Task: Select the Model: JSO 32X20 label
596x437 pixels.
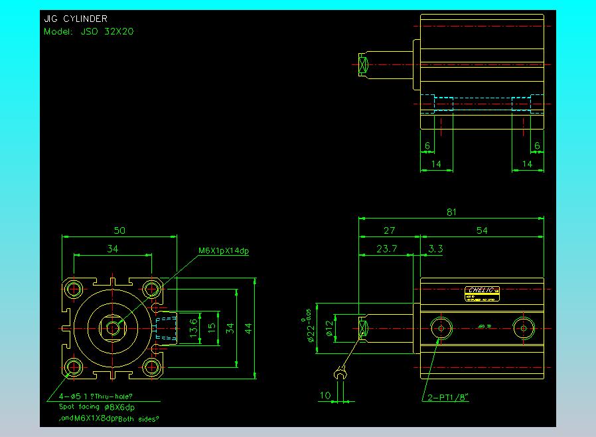Action: [89, 31]
